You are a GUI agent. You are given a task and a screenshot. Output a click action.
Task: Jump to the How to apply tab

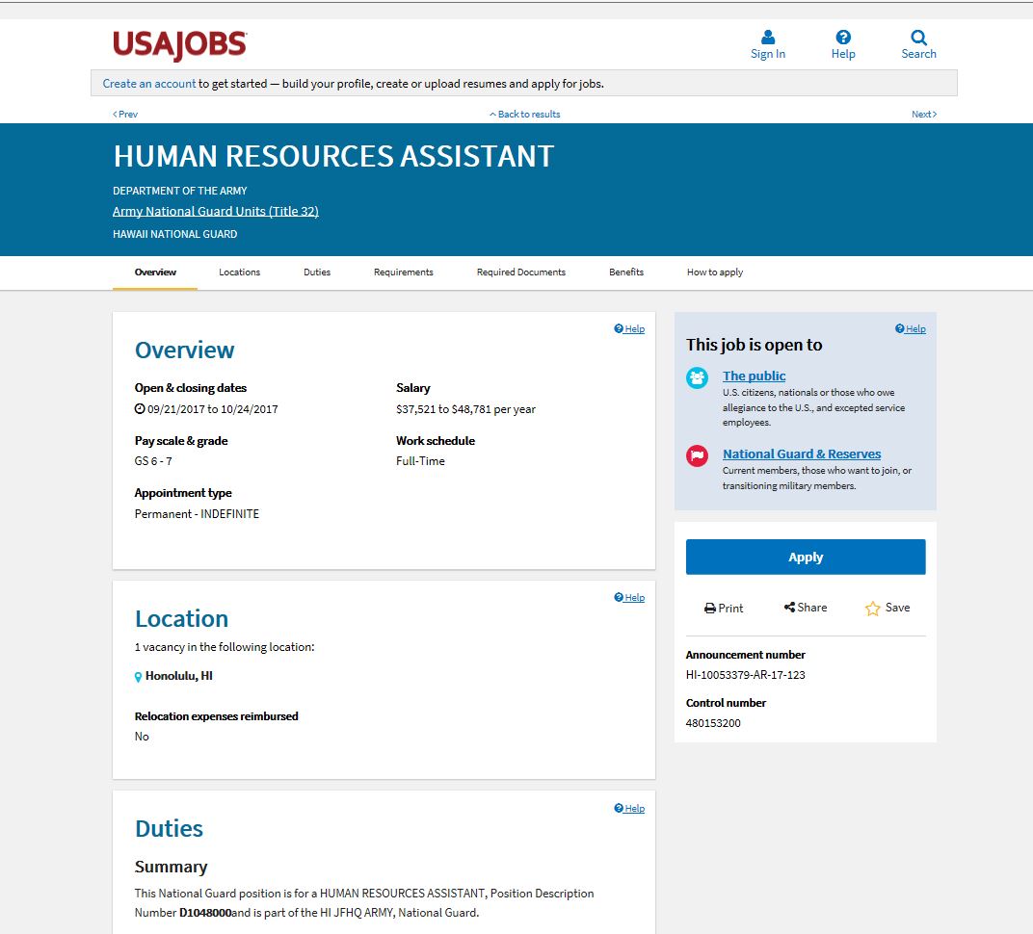click(715, 272)
